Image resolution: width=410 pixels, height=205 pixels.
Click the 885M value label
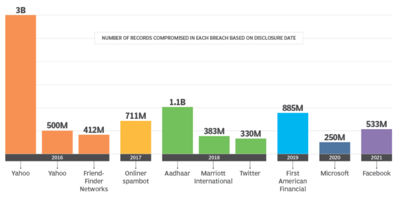[293, 108]
